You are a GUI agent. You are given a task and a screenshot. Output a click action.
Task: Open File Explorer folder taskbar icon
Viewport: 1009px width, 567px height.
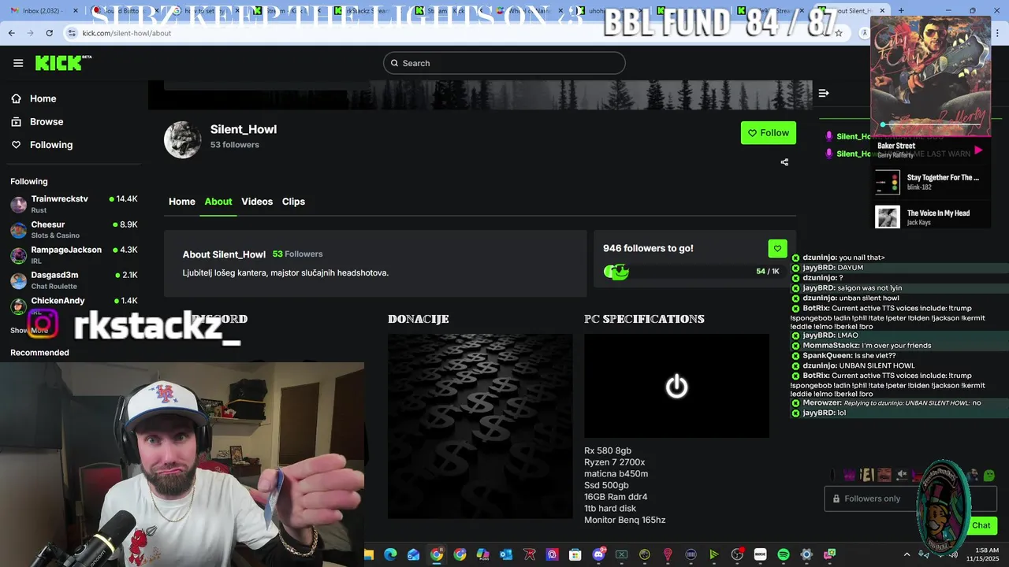(368, 554)
